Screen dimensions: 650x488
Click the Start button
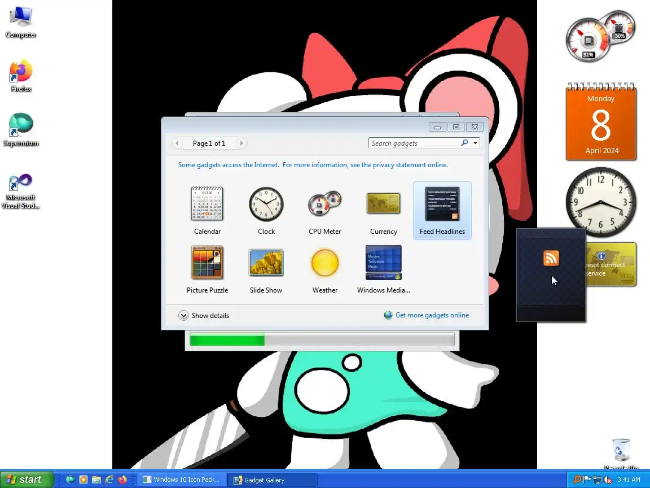(x=27, y=480)
